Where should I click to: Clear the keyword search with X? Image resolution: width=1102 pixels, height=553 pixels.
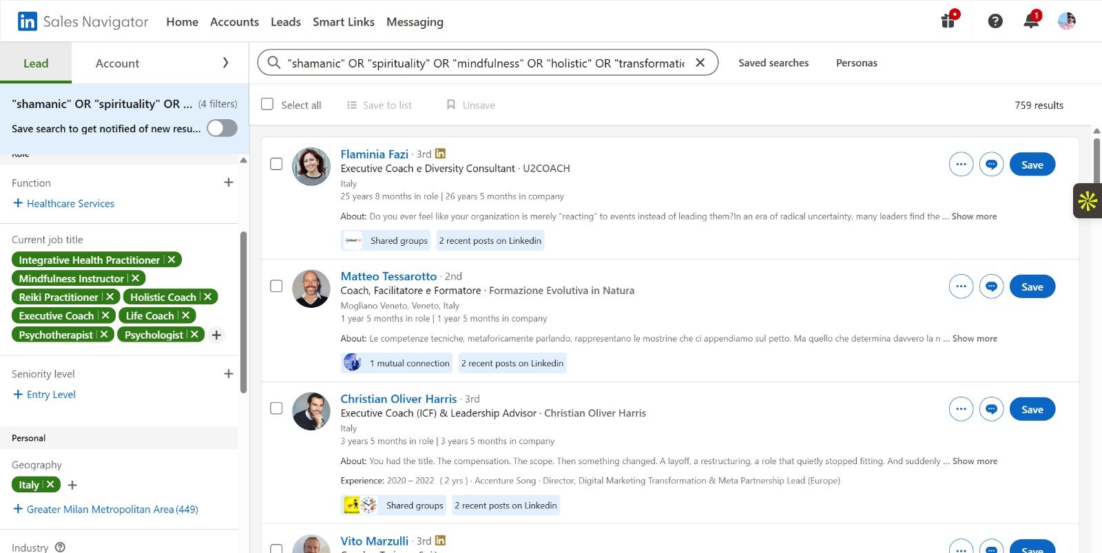[700, 63]
